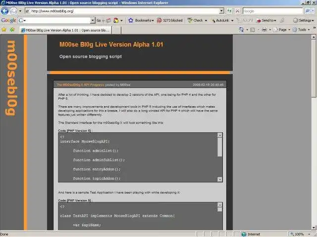Expand the Google Toolbar search dropdown
The width and height of the screenshot is (317, 237).
93,20
